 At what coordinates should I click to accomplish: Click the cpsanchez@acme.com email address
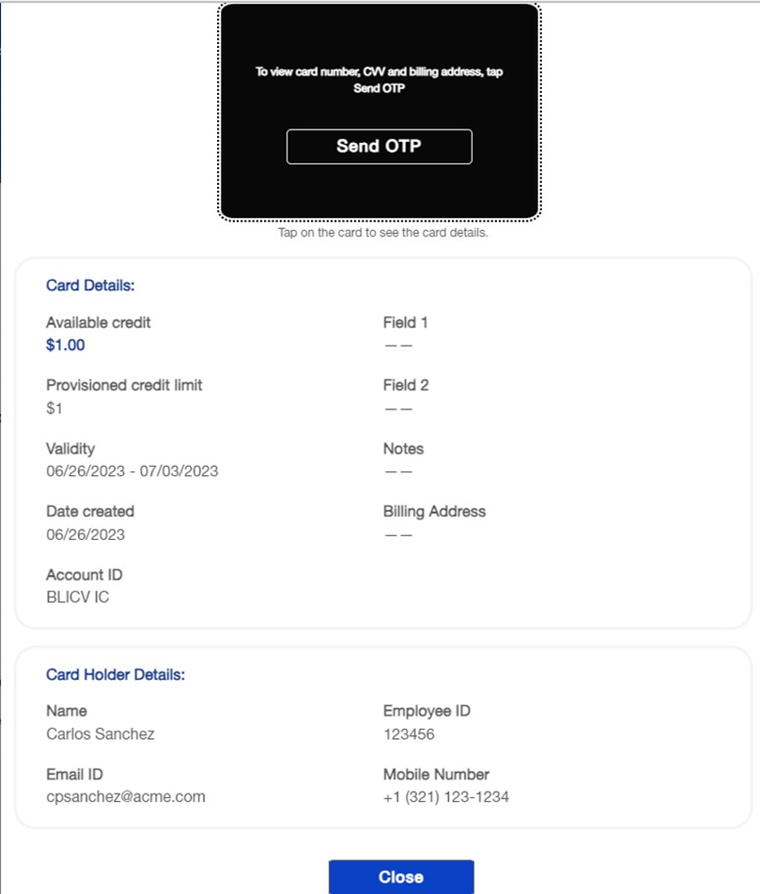[125, 796]
